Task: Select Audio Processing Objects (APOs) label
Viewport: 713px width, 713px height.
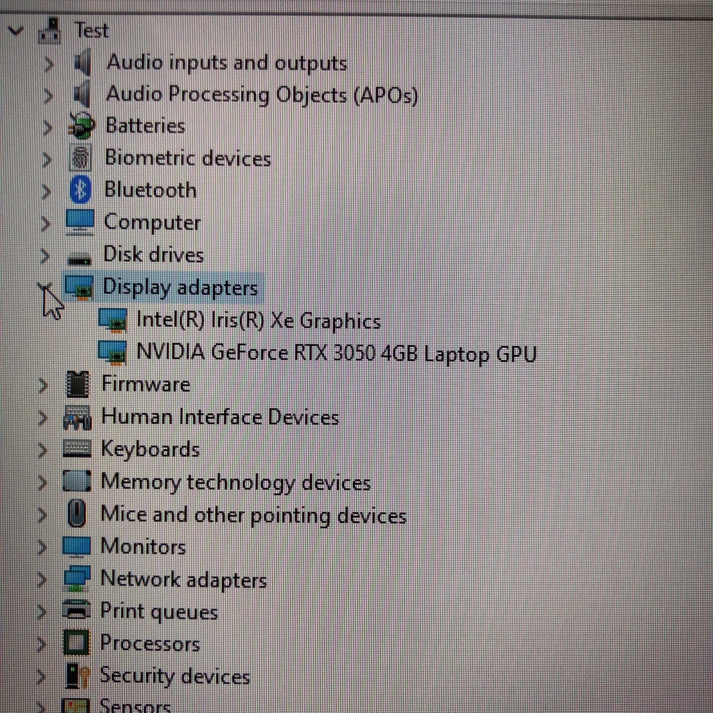Action: pos(262,95)
